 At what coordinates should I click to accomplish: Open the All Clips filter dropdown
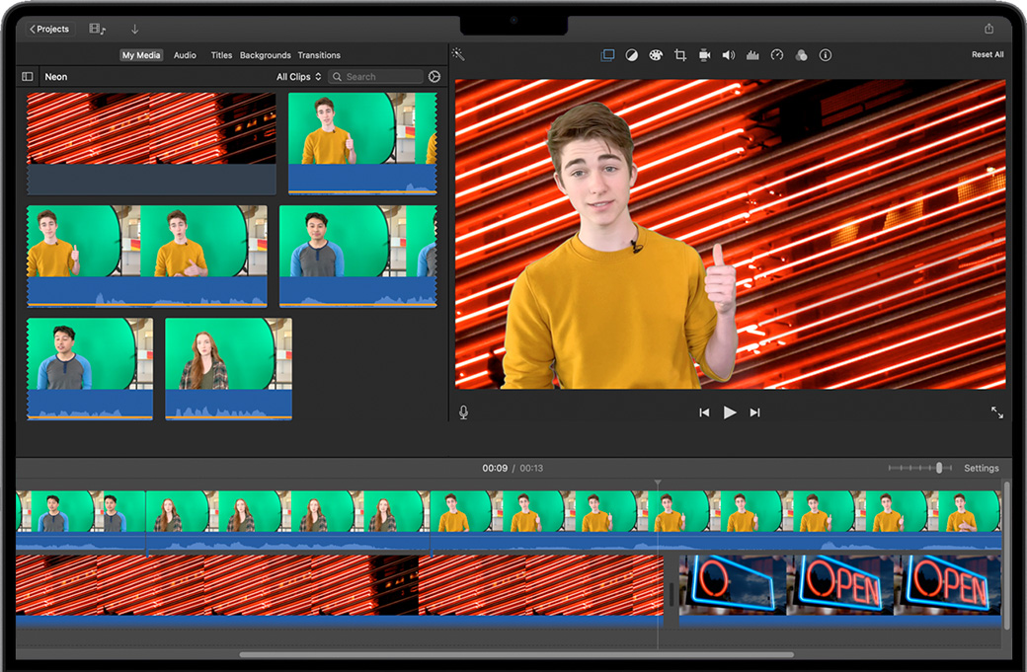(x=297, y=77)
